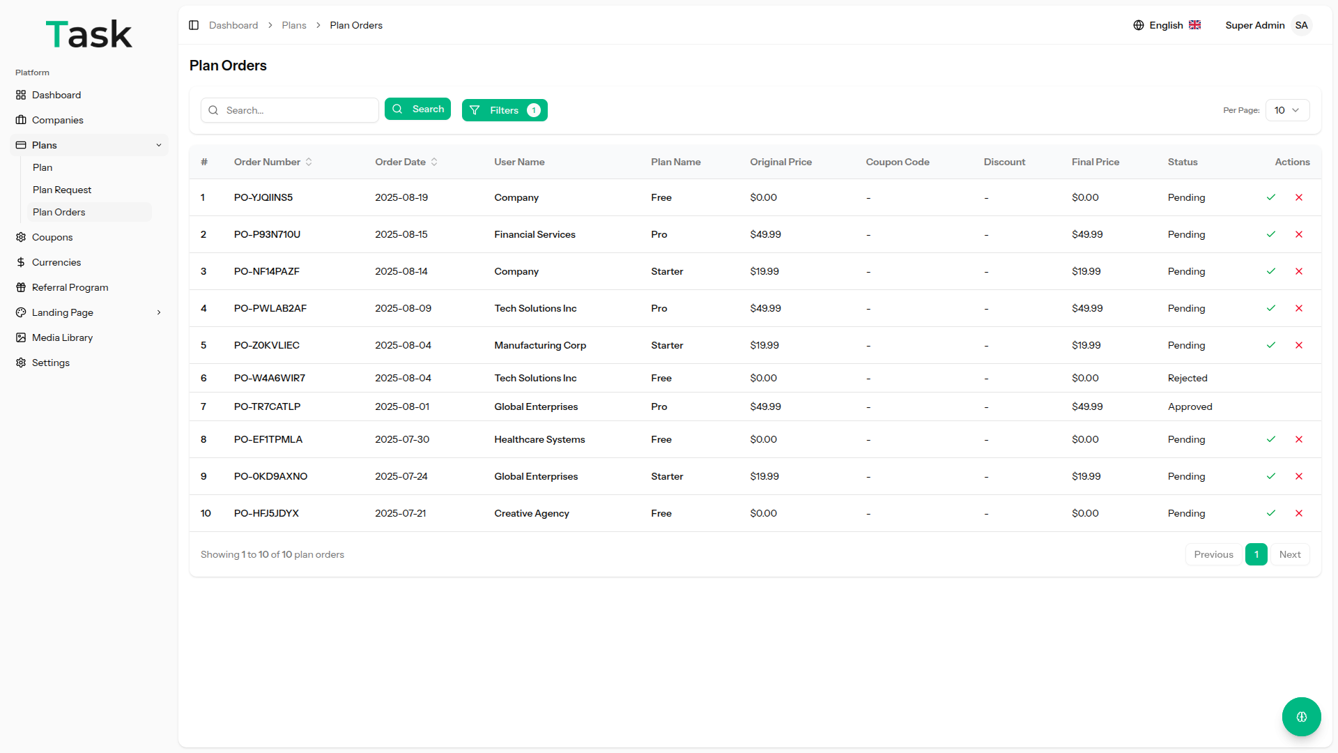Approve order PO-0KD9AXNO checkmark
This screenshot has width=1338, height=753.
[x=1271, y=476]
